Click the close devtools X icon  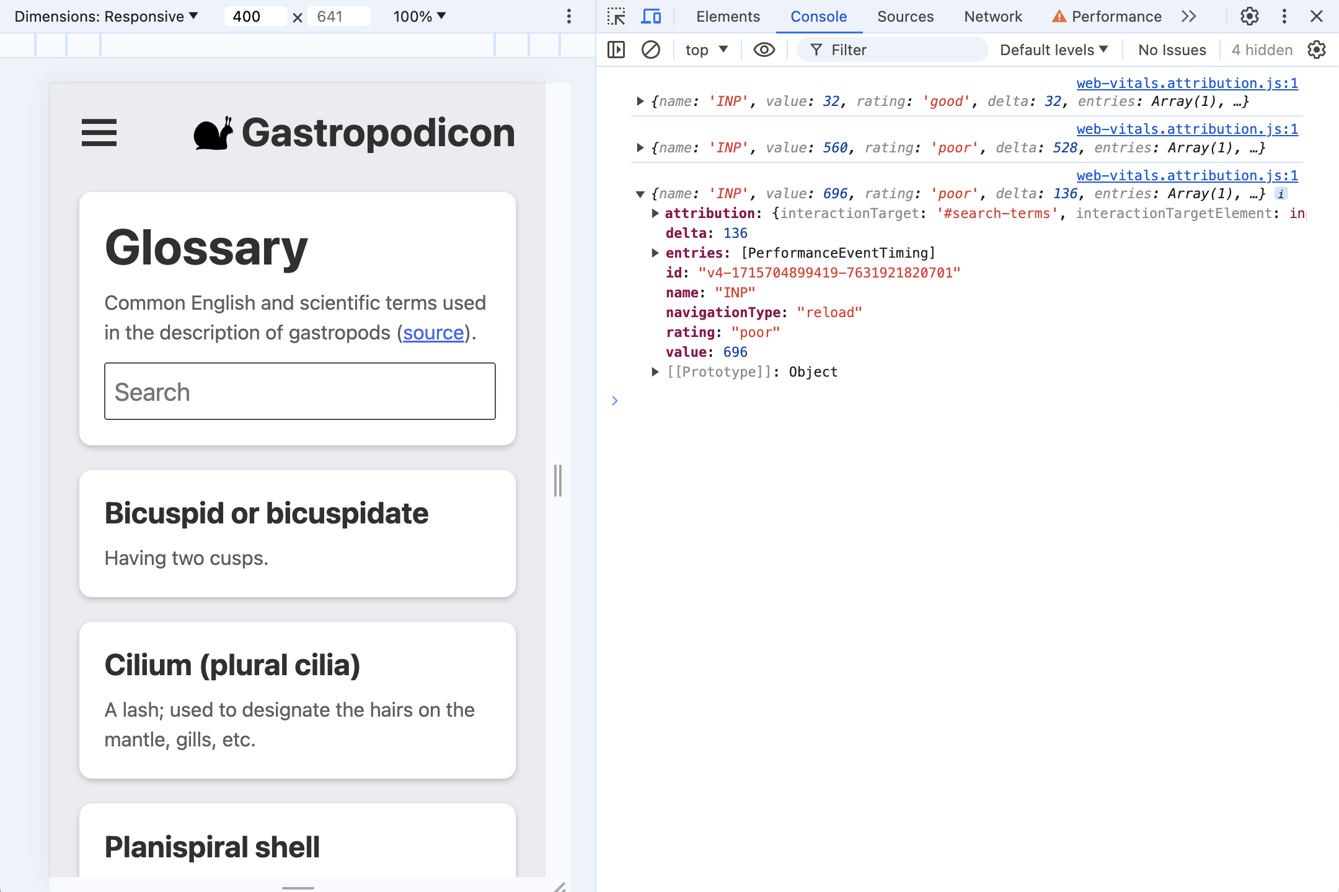pyautogui.click(x=1316, y=15)
